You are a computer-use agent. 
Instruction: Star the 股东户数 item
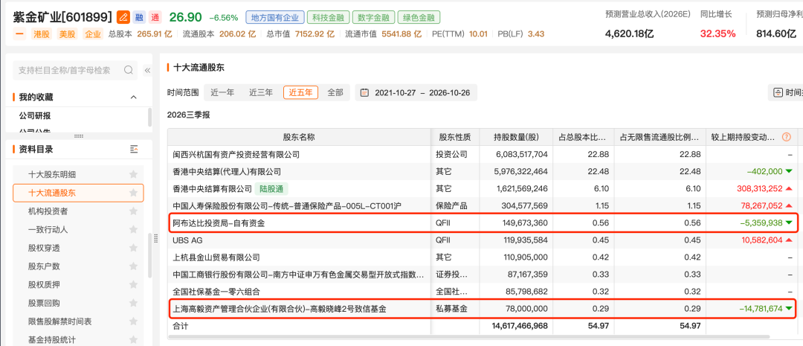point(133,266)
